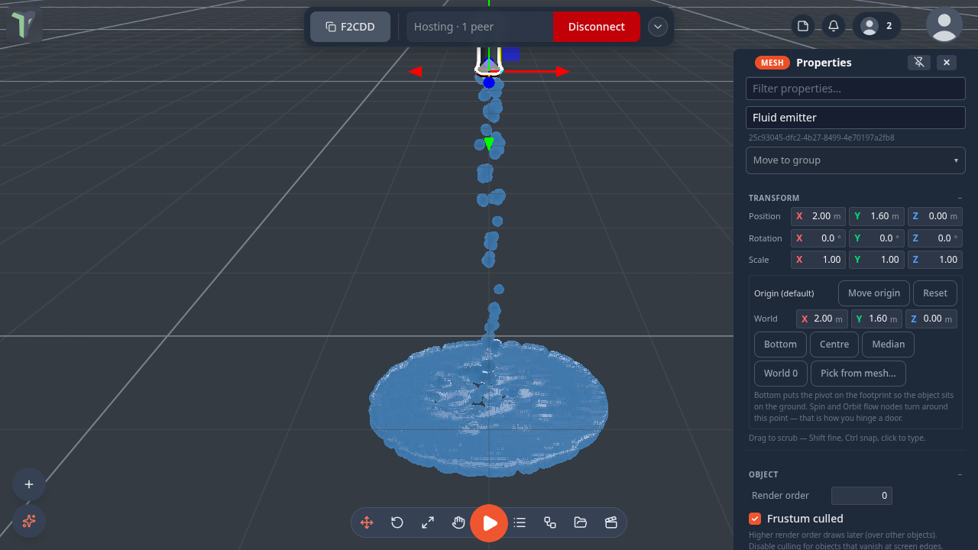Start simulation with the orange Play button
978x550 pixels.
[x=489, y=523]
